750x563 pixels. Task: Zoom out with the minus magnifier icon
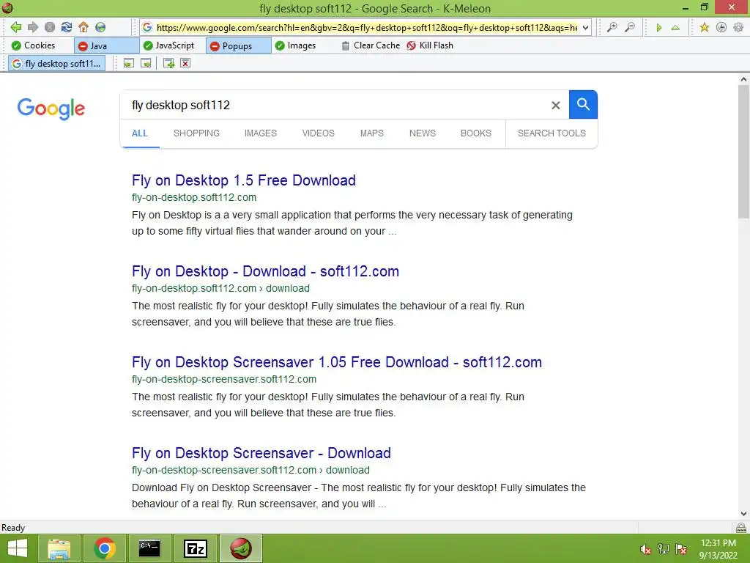pos(630,27)
